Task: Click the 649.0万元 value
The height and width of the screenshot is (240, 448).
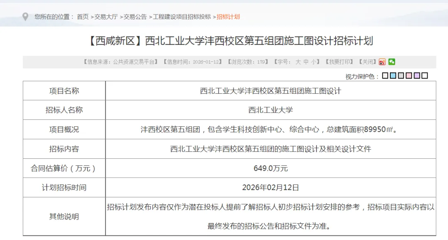Action: [270, 168]
